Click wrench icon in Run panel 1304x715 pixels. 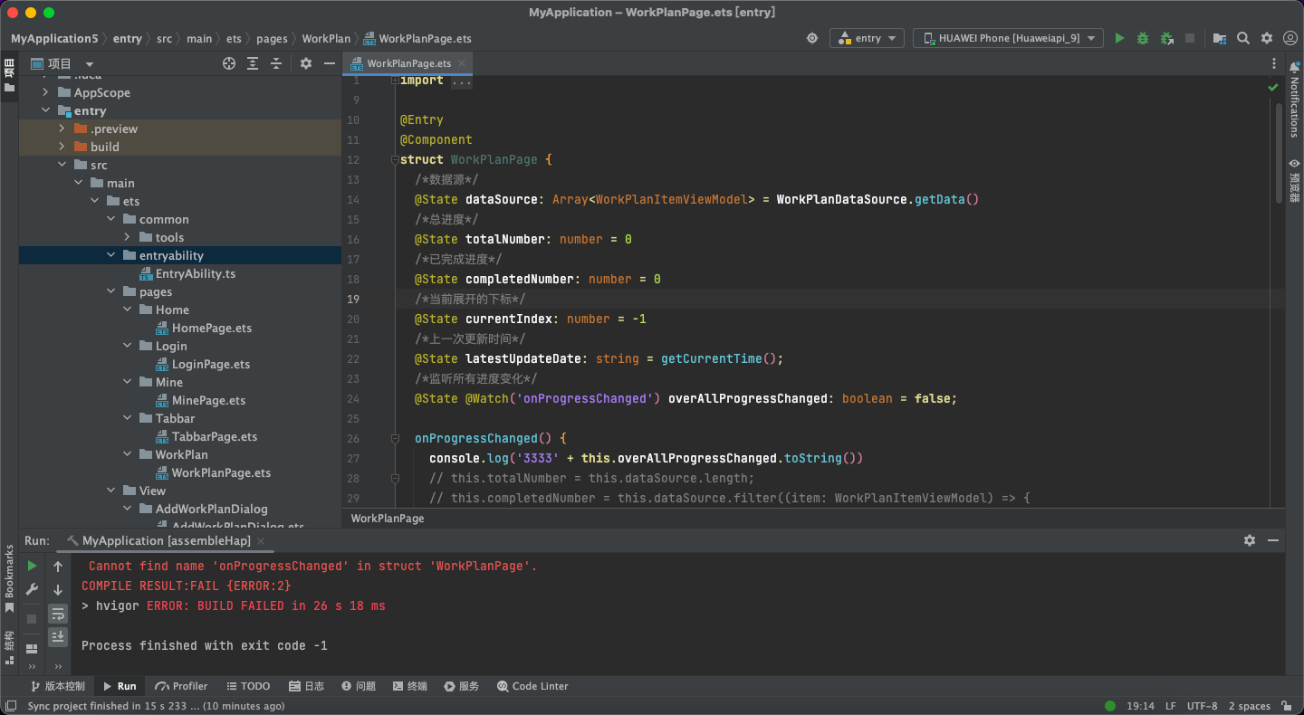[32, 589]
